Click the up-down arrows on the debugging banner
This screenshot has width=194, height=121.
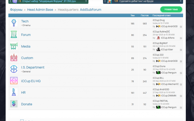(x=105, y=1)
